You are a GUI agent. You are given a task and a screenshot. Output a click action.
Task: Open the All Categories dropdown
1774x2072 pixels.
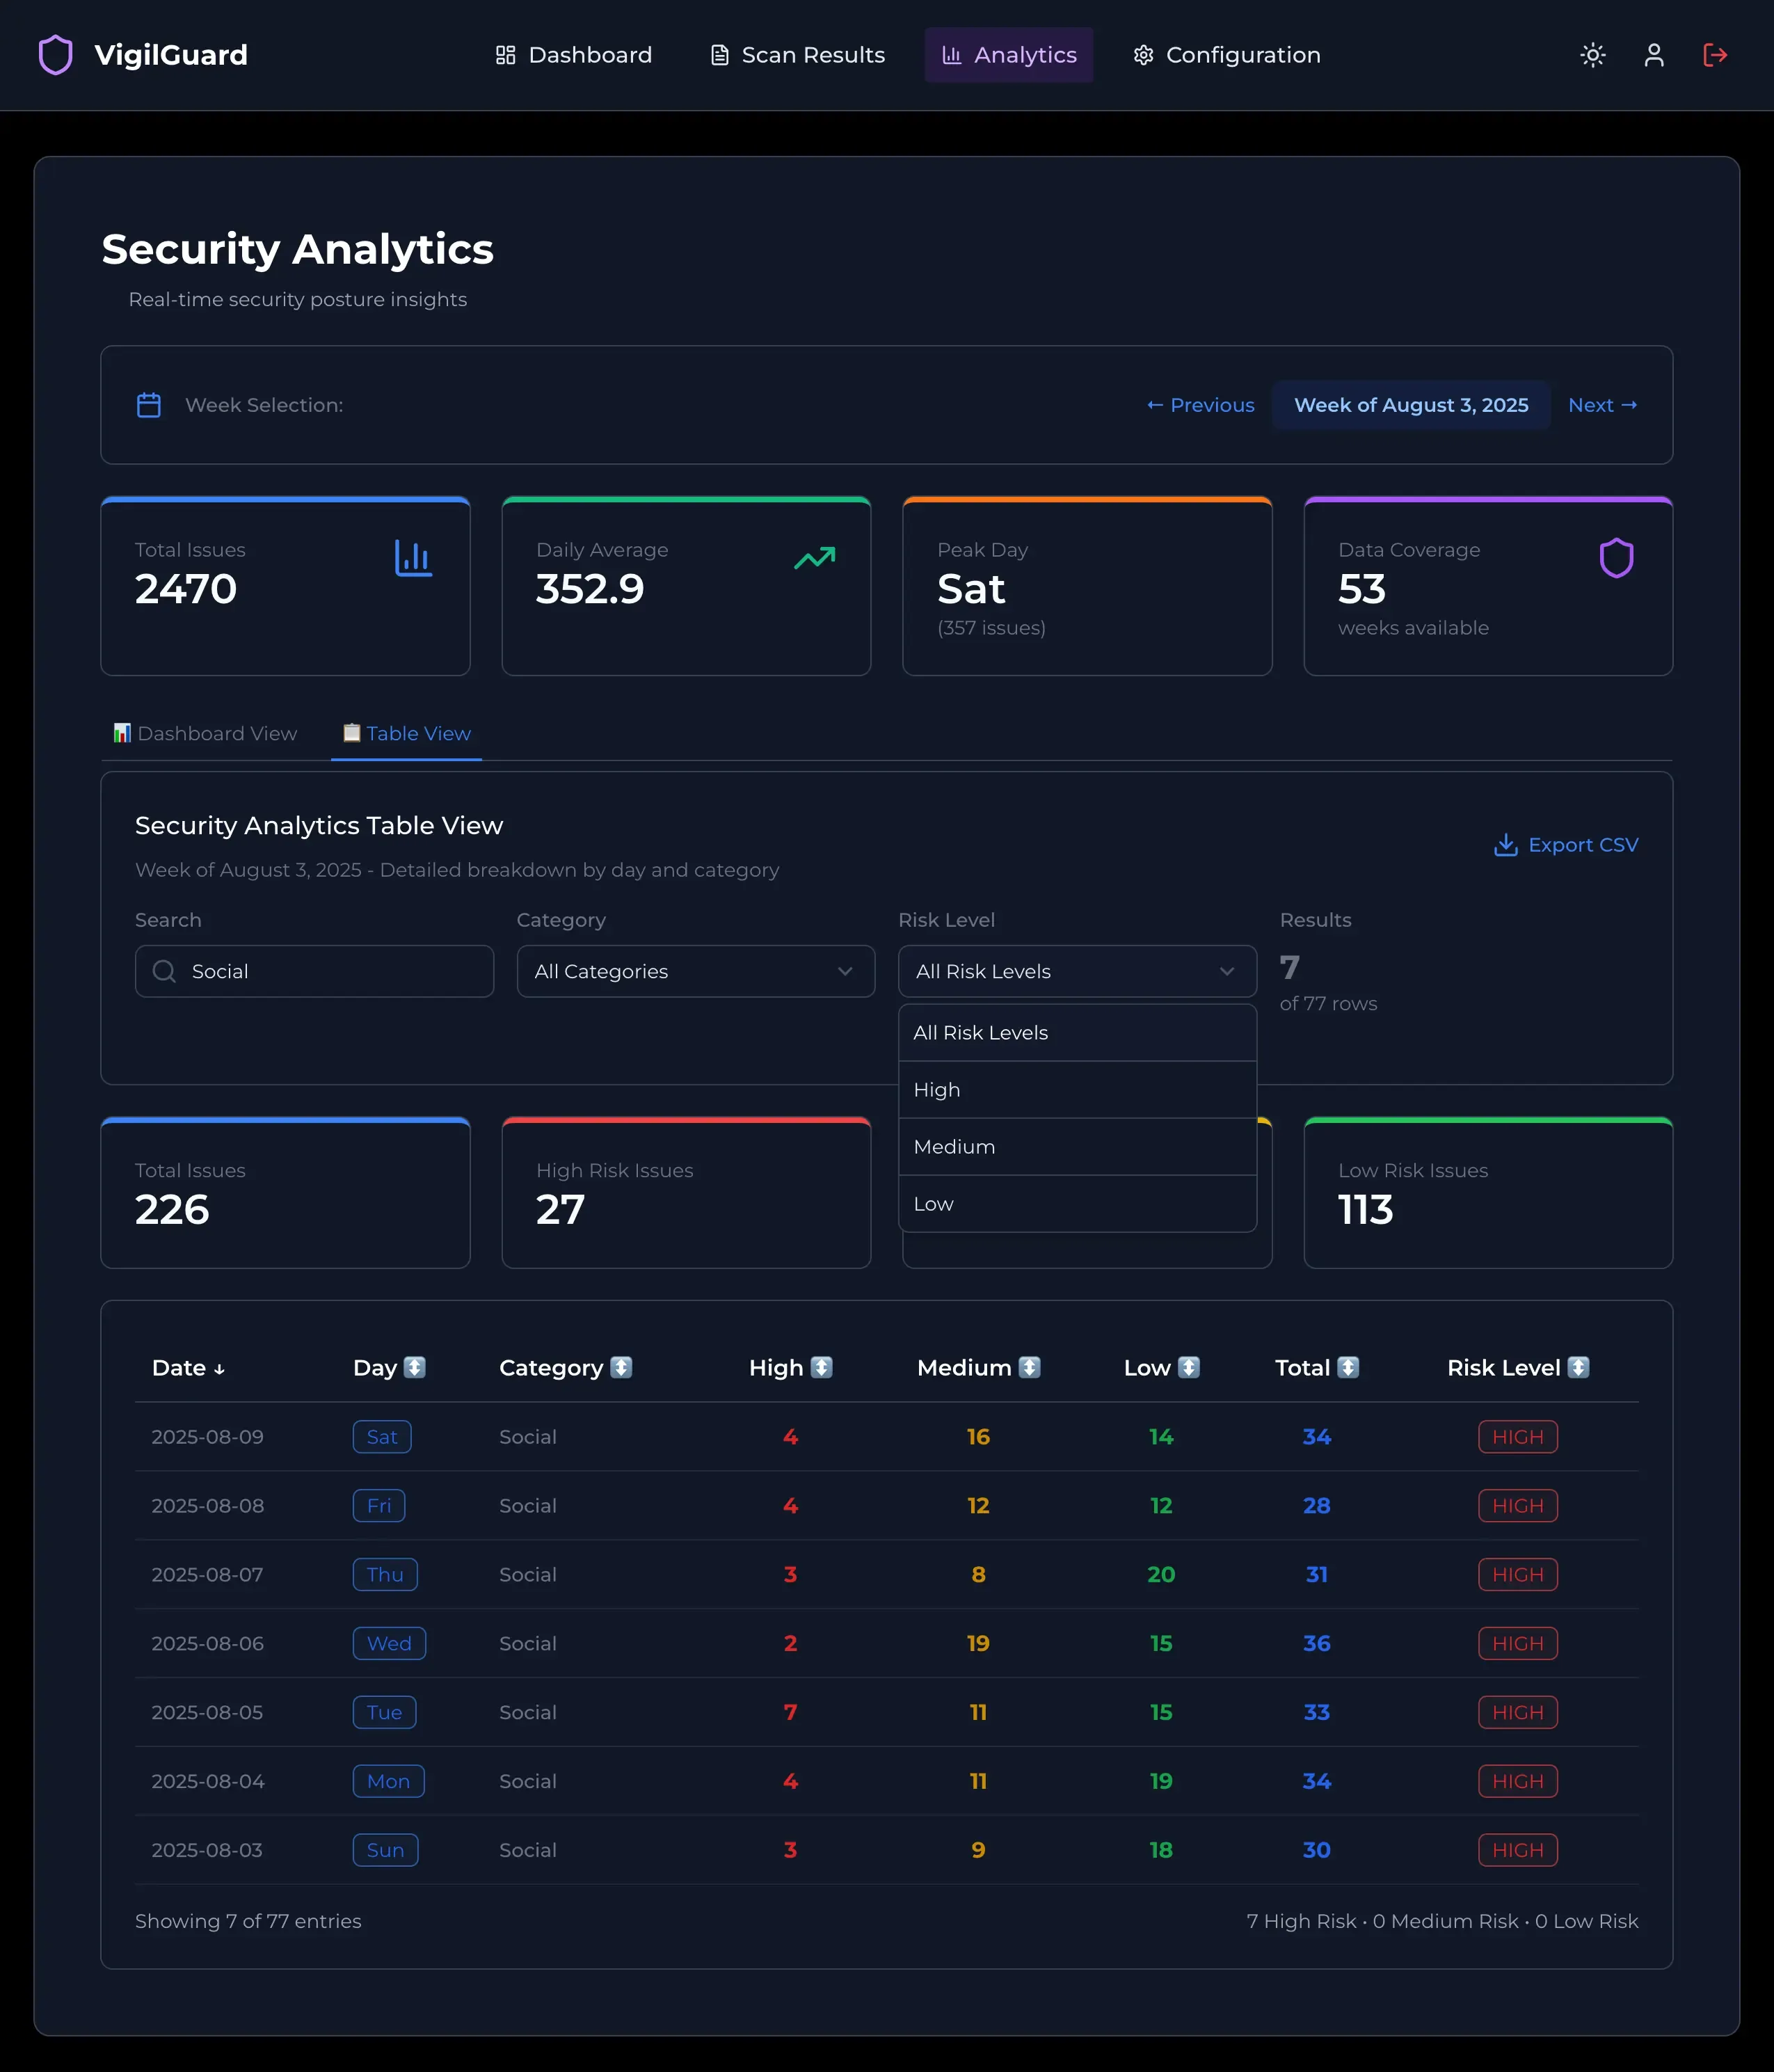coord(695,971)
